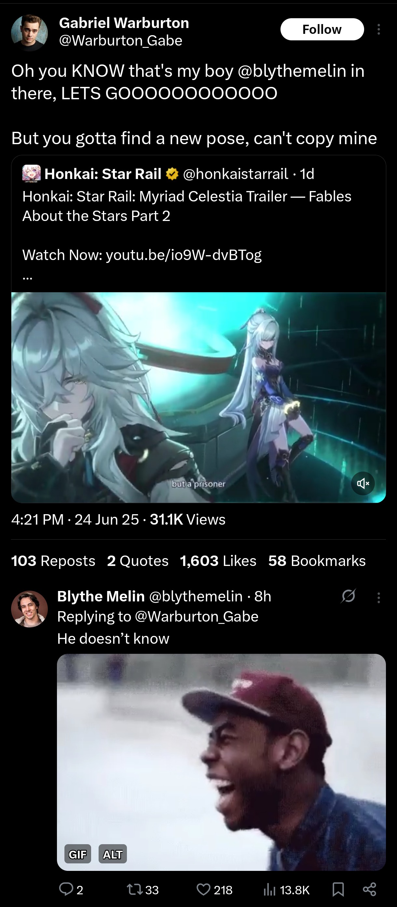Show the ALT text for the GIF
This screenshot has height=907, width=397.
tap(113, 854)
